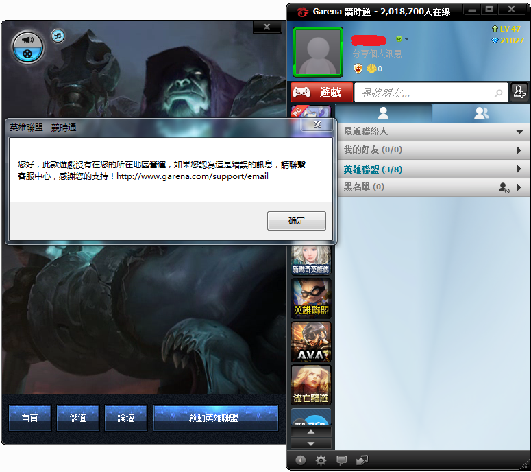
Task: Close the League of Legends dialog box
Action: (x=317, y=124)
